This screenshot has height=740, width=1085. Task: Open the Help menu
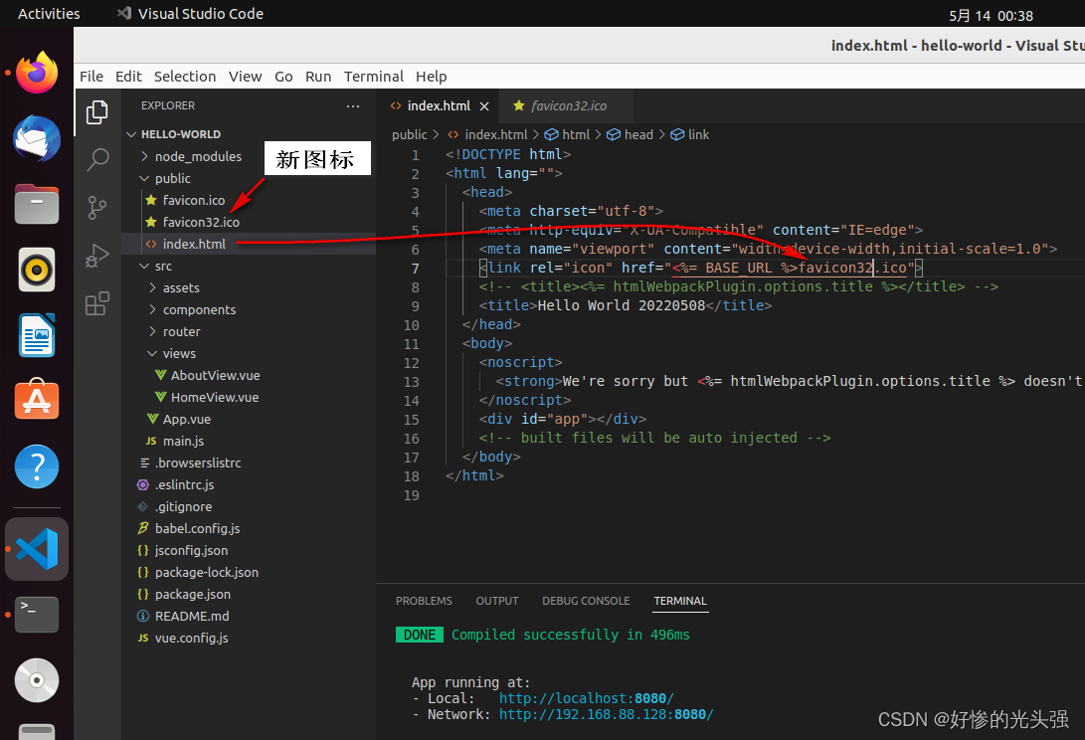click(431, 77)
